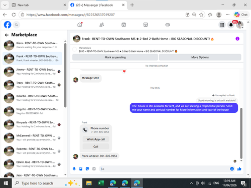Click the browser address bar URL
This screenshot has height=188, width=251.
[70, 15]
